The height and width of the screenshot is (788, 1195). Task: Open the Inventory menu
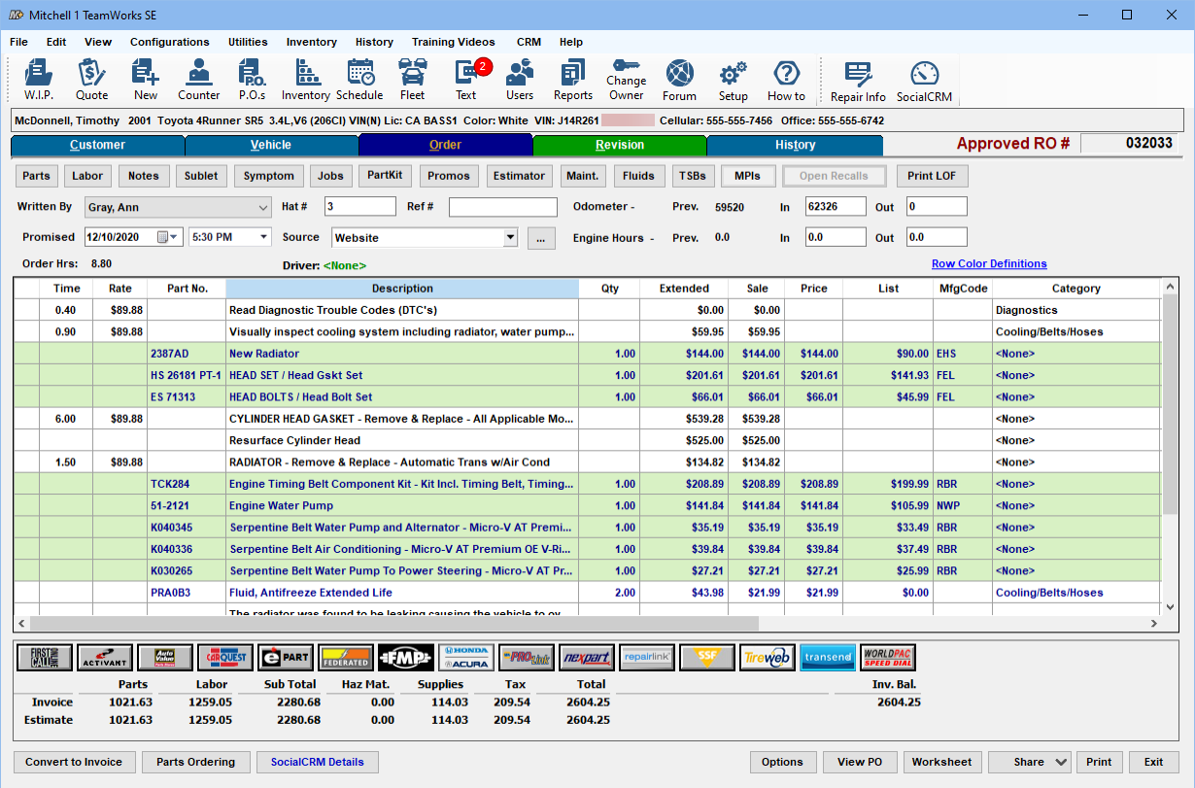point(311,42)
